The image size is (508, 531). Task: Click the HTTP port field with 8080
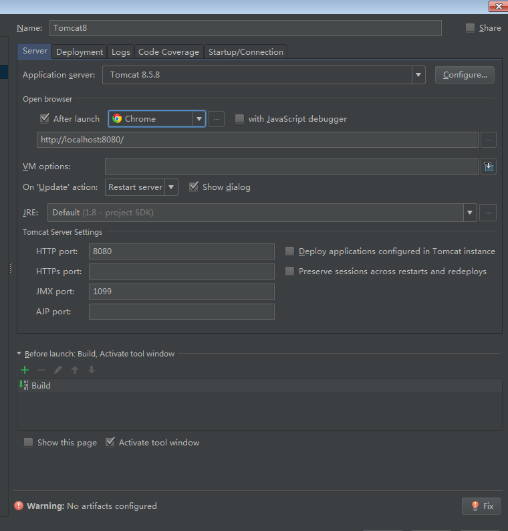coord(182,251)
